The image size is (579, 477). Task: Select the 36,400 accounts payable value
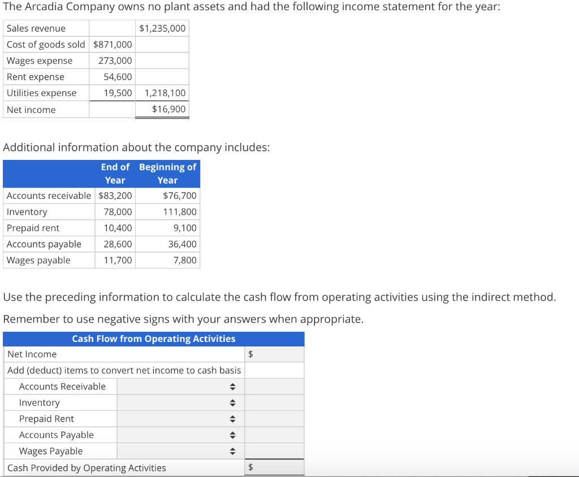click(183, 244)
